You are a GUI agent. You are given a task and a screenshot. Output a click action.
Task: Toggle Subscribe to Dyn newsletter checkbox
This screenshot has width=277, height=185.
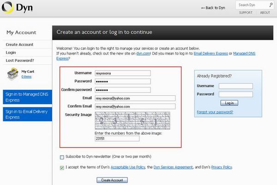(62, 157)
